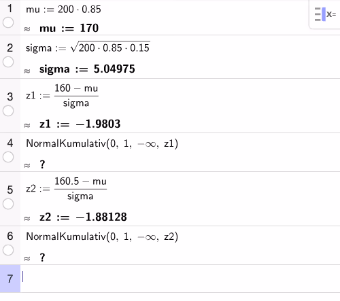Edit the z1 fraction input in row 3
The image size is (340, 301).
62,96
